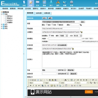Viewport: 98px width, 98px height.
Task: Apply bold with the editor B icon
Action: tap(31, 86)
